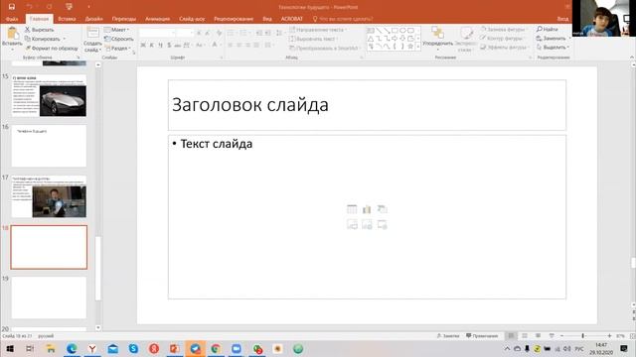This screenshot has height=357, width=636.
Task: Insert online picture icon in placeholder
Action: [367, 225]
